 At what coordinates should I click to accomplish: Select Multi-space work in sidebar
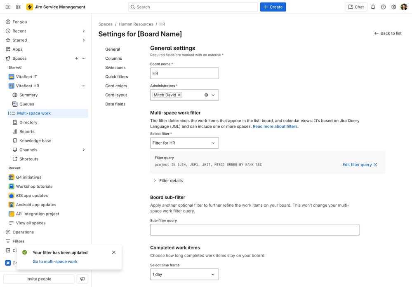[x=48, y=113]
